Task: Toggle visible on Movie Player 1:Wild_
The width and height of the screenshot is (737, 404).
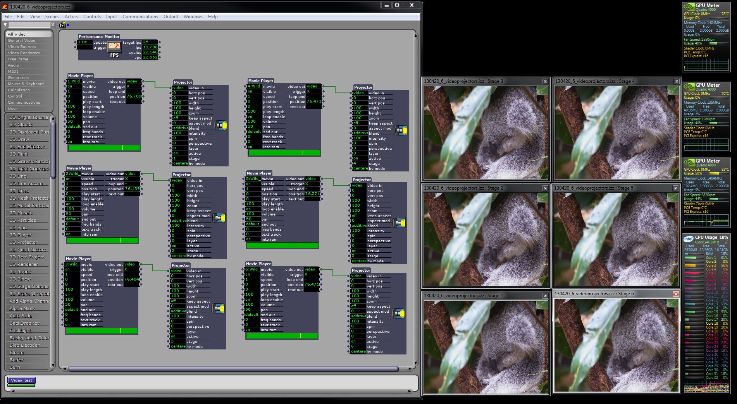Action: (x=74, y=86)
